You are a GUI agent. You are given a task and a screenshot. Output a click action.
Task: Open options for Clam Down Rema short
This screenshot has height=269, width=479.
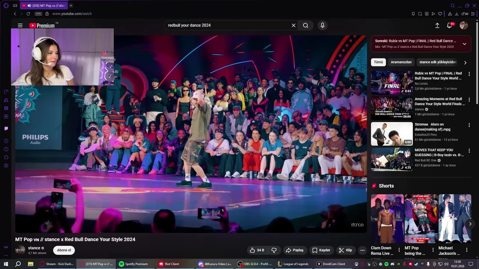pyautogui.click(x=399, y=250)
